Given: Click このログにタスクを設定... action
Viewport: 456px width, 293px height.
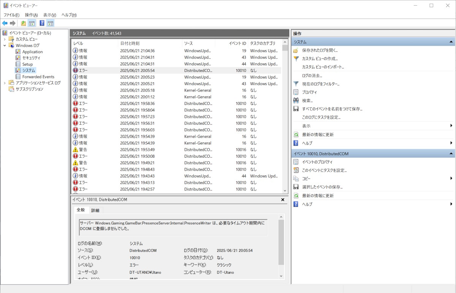Looking at the screenshot, I should point(321,117).
